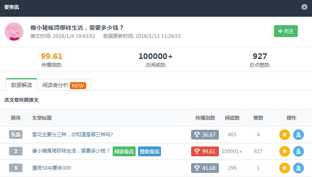Close the 要资讯 dialog
Viewport: 312px width, 177px height.
pyautogui.click(x=304, y=7)
